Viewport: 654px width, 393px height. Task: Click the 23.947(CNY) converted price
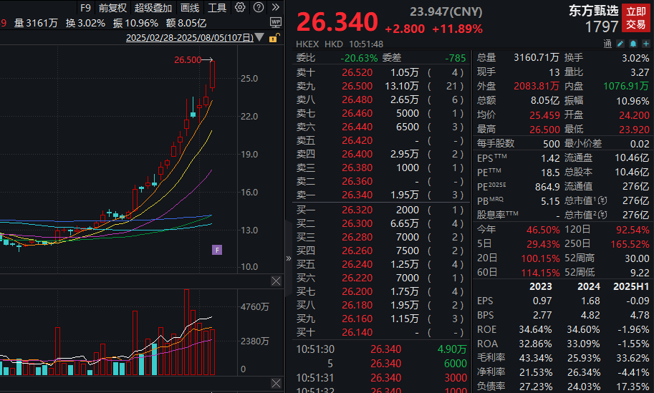(x=446, y=11)
